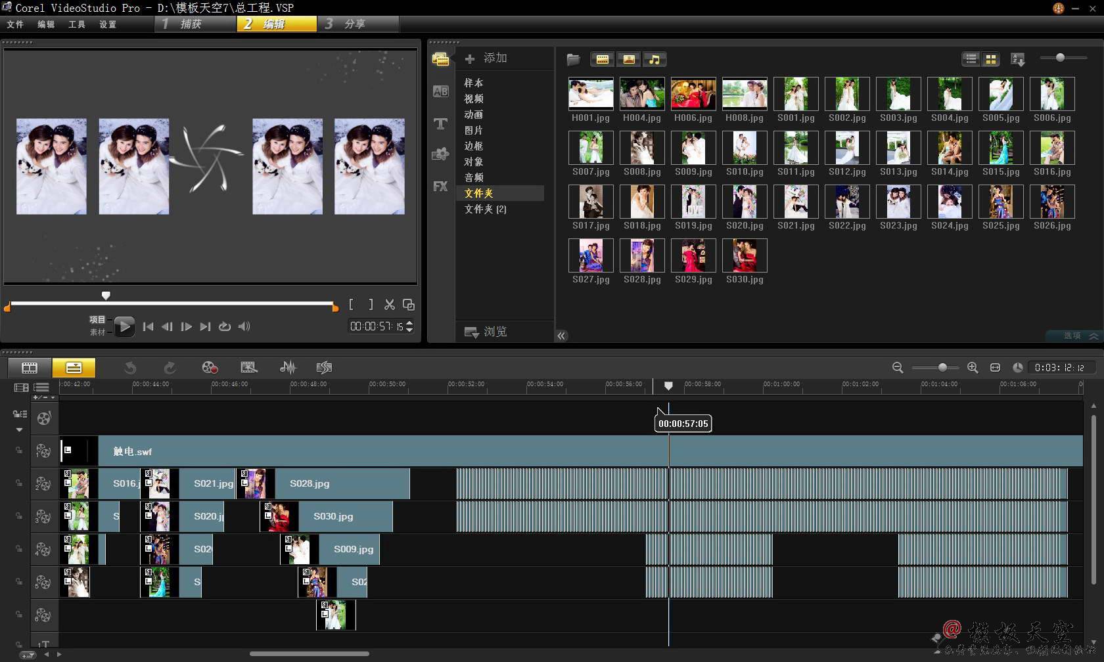Viewport: 1104px width, 662px height.
Task: Click the Play button in preview
Action: (124, 326)
